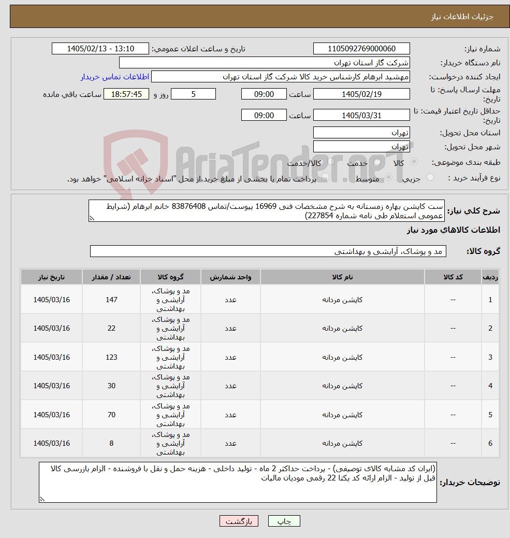
Task: Click the goods group cell in row 2
Action: [171, 329]
